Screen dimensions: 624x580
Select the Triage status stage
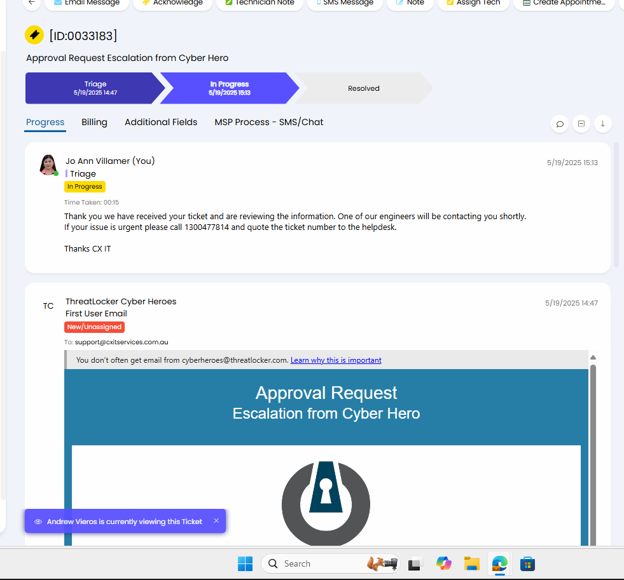[x=95, y=88]
